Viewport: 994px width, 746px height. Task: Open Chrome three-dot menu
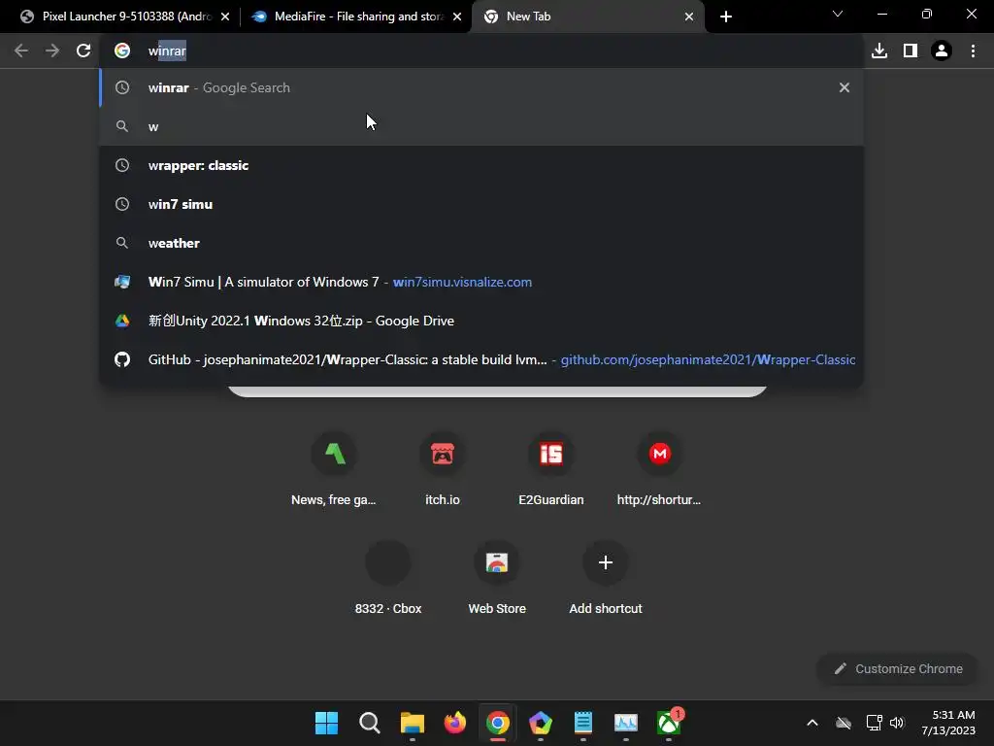(973, 51)
